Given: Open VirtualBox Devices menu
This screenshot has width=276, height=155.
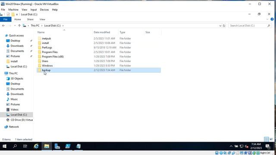Looking at the screenshot, I should (44, 9).
